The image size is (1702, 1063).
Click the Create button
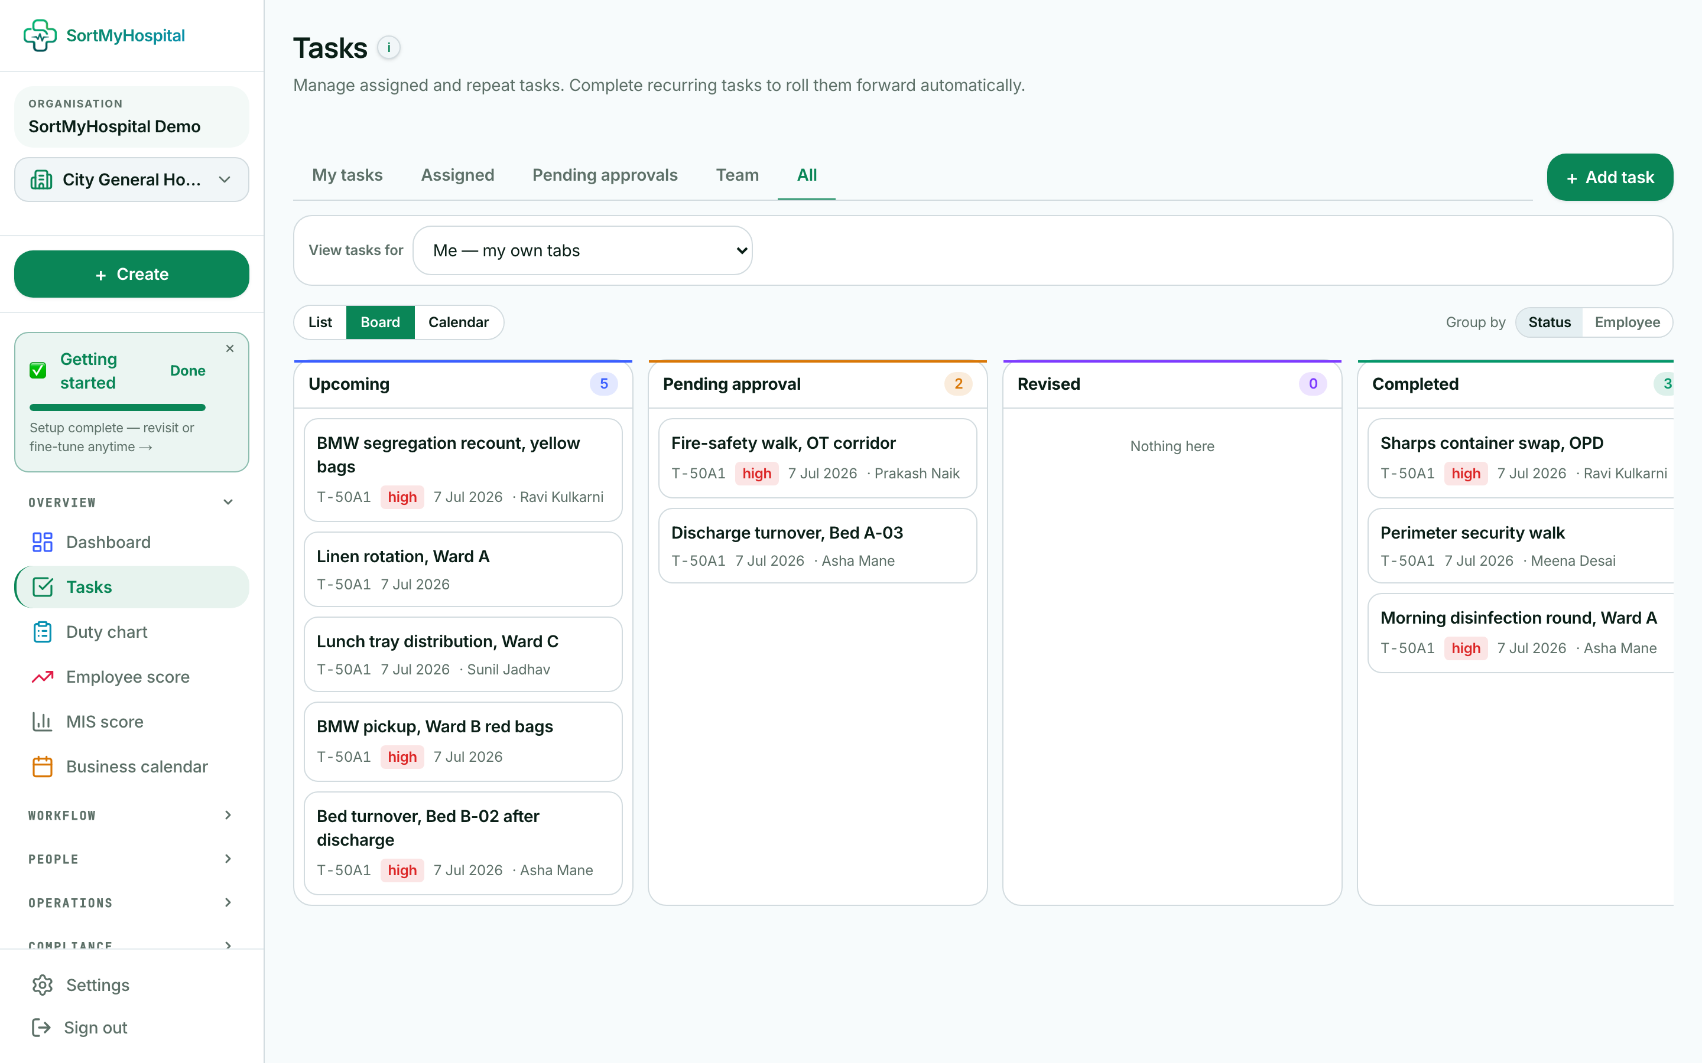(132, 274)
